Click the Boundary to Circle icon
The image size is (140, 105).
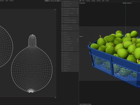pyautogui.click(x=62, y=48)
